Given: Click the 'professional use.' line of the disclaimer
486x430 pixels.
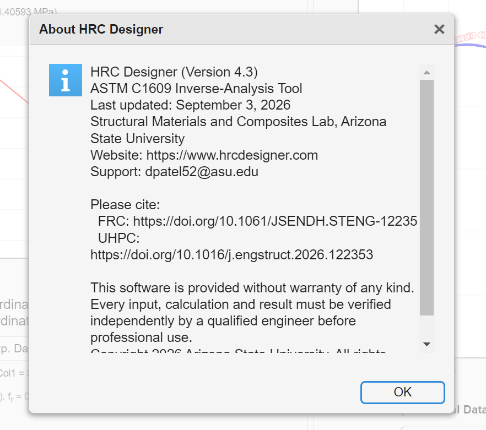Looking at the screenshot, I should click(141, 338).
